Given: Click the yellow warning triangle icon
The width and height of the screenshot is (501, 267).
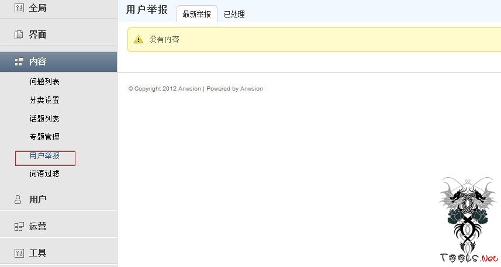Looking at the screenshot, I should coord(139,39).
